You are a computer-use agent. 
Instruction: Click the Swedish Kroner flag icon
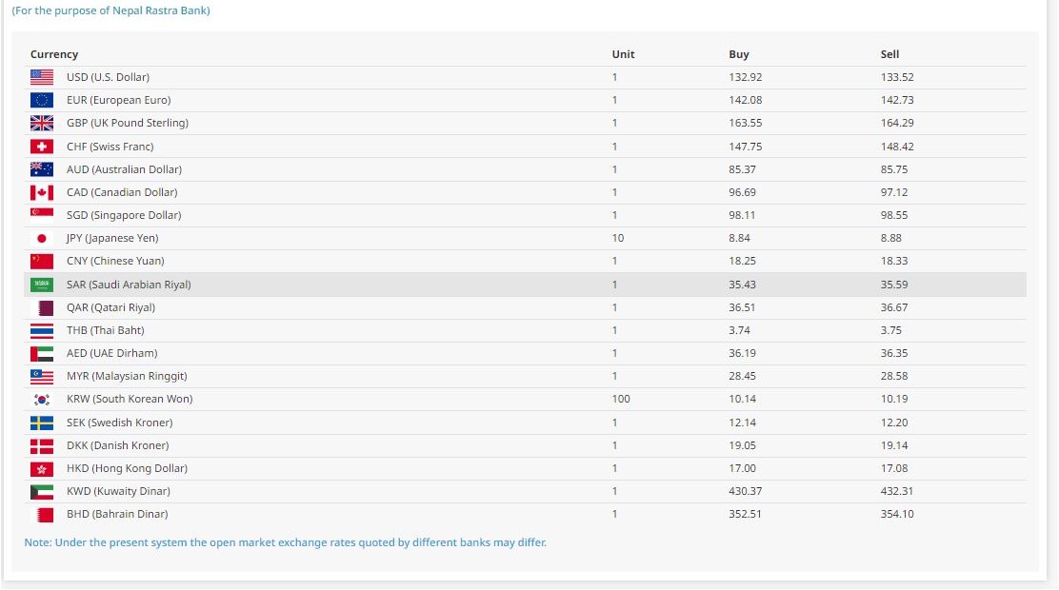pyautogui.click(x=42, y=423)
